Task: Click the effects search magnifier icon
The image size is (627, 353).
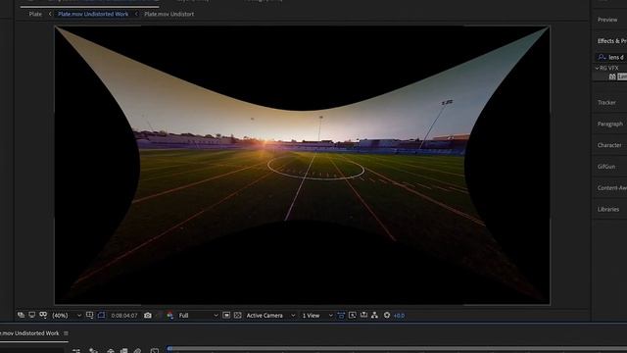Action: (602, 57)
